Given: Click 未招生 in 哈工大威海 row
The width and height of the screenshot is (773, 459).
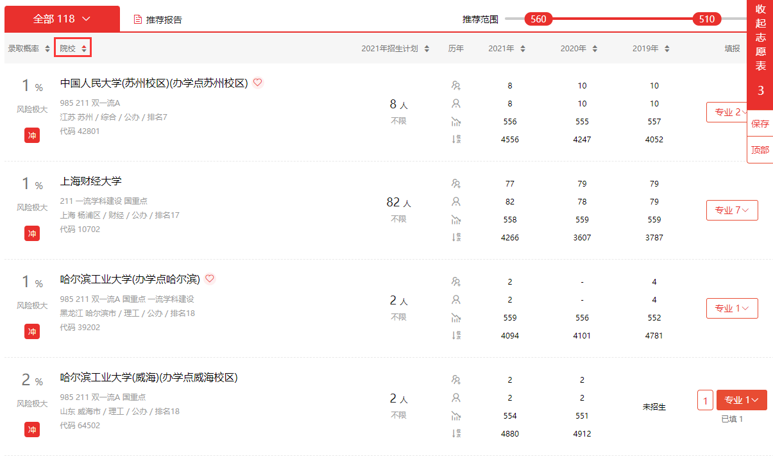Looking at the screenshot, I should point(654,407).
